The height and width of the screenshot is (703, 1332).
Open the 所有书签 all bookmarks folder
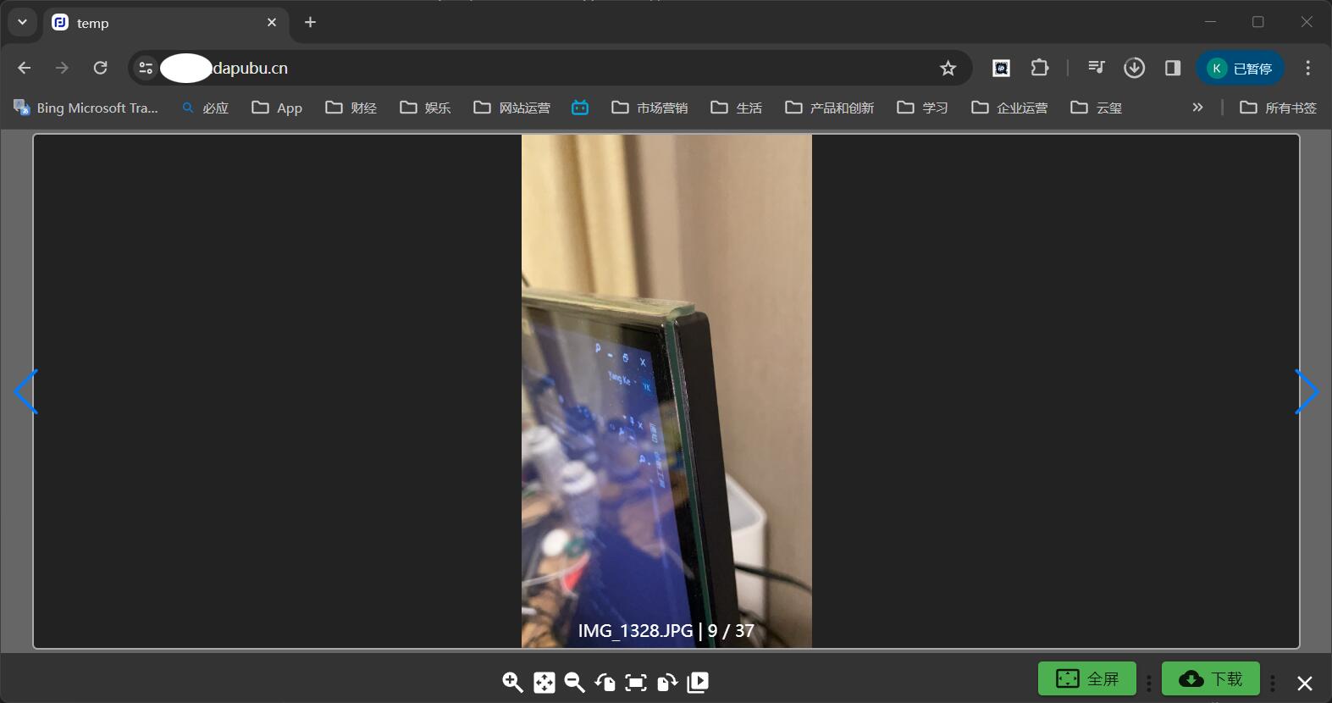[x=1279, y=108]
